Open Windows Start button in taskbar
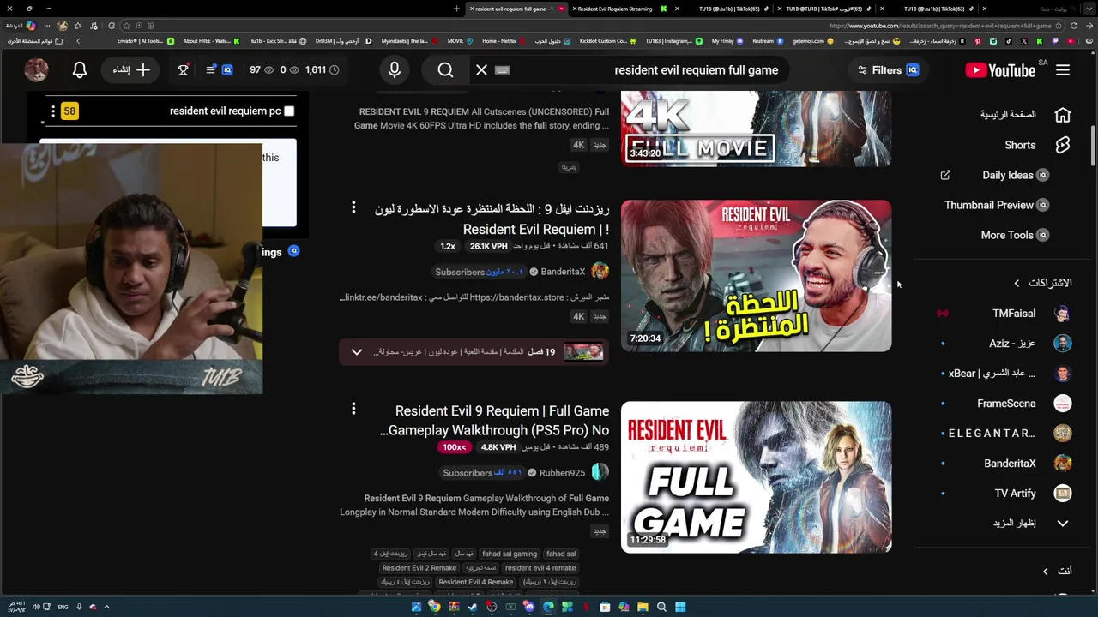Screen dimensions: 1098x617 point(680,607)
